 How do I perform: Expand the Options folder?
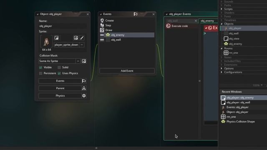tap(222, 68)
